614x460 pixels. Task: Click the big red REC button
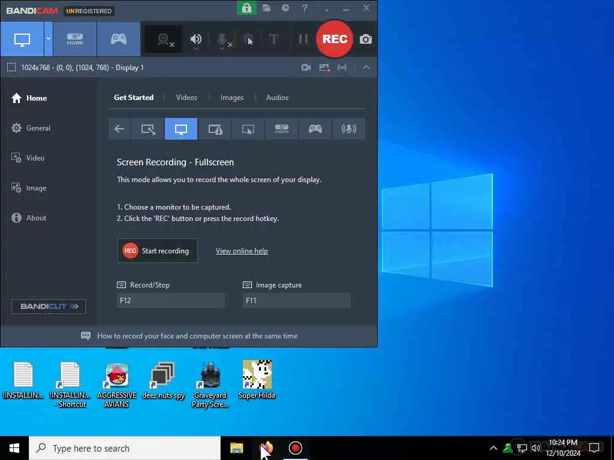(x=335, y=39)
